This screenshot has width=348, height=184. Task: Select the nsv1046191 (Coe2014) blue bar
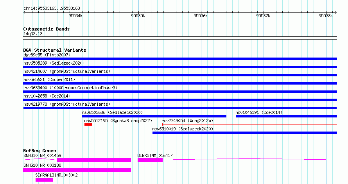(286, 116)
